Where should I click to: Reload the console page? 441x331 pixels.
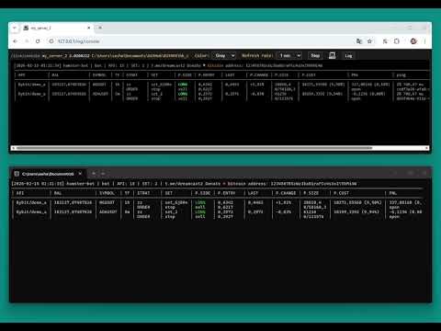(x=38, y=41)
